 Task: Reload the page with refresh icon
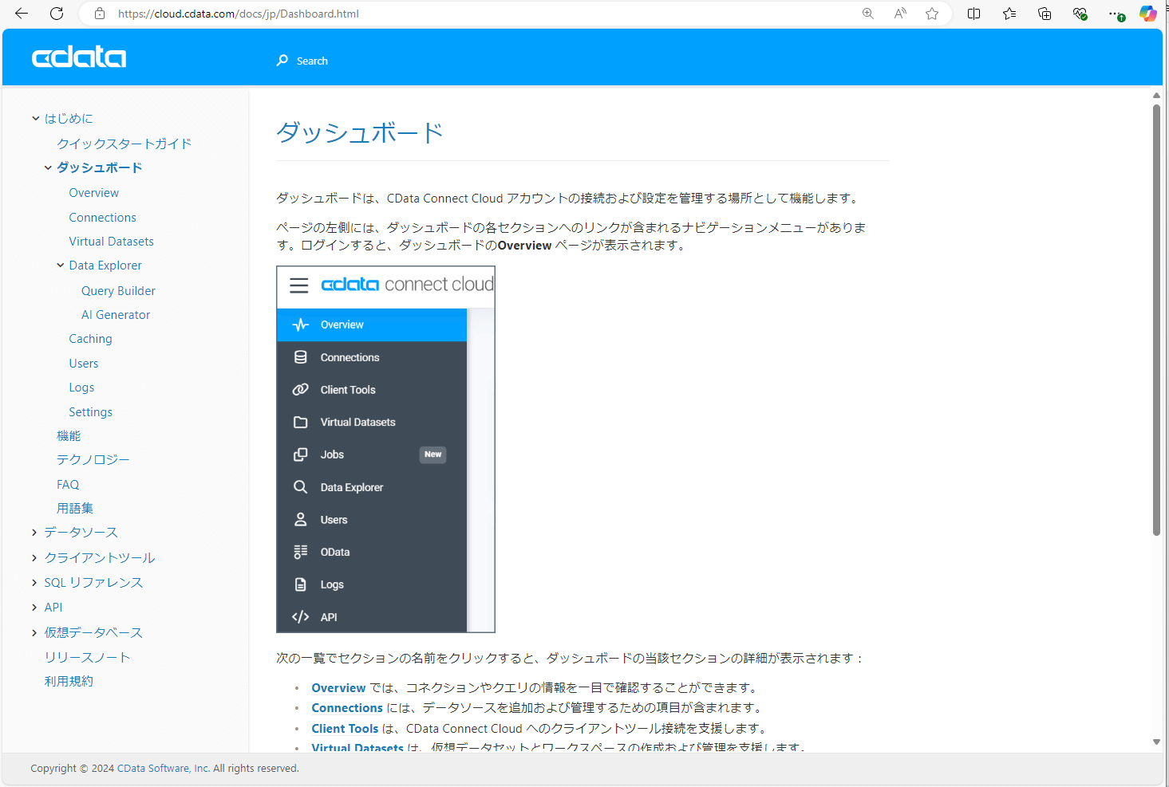(57, 14)
